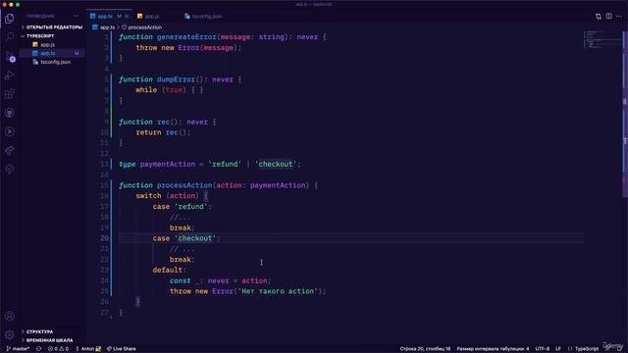Viewport: 628px width, 353px height.
Task: Open Explorer panel ellipsis actions menu
Action: click(77, 16)
